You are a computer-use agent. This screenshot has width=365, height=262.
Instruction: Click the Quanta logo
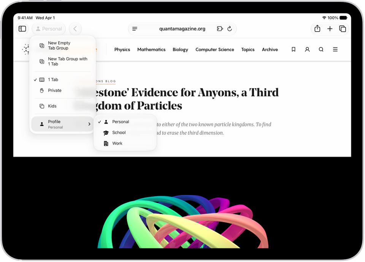click(26, 49)
